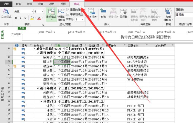Open the 工期 duration column filter dropdown

[x=69, y=45]
